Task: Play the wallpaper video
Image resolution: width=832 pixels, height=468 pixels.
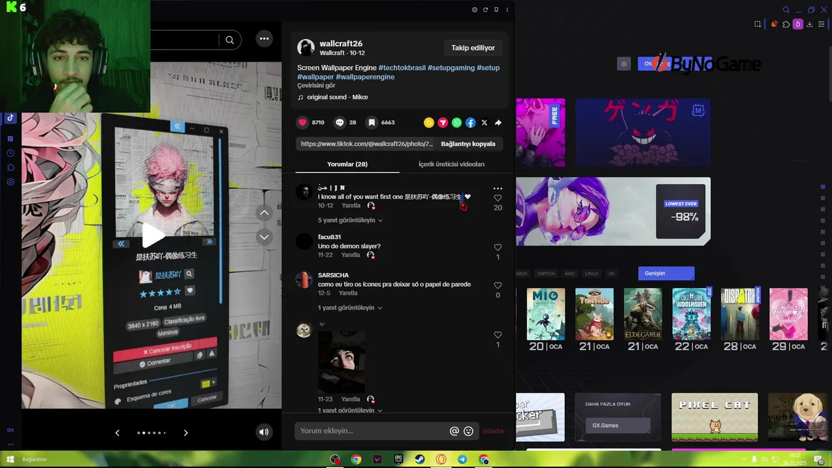Action: tap(152, 235)
